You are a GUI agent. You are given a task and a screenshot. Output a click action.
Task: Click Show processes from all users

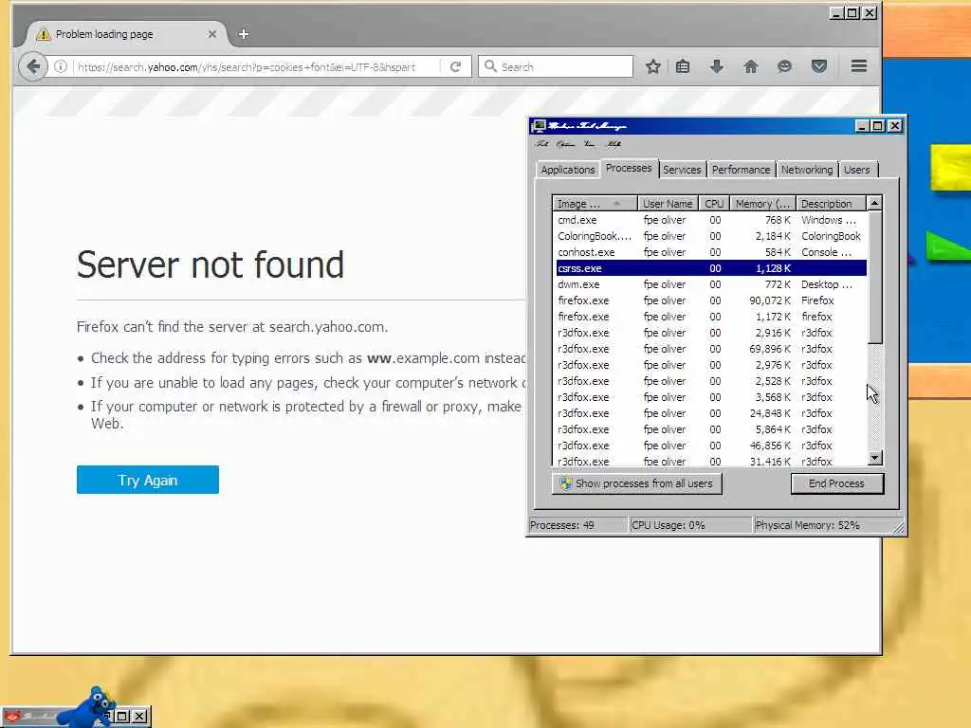point(636,483)
